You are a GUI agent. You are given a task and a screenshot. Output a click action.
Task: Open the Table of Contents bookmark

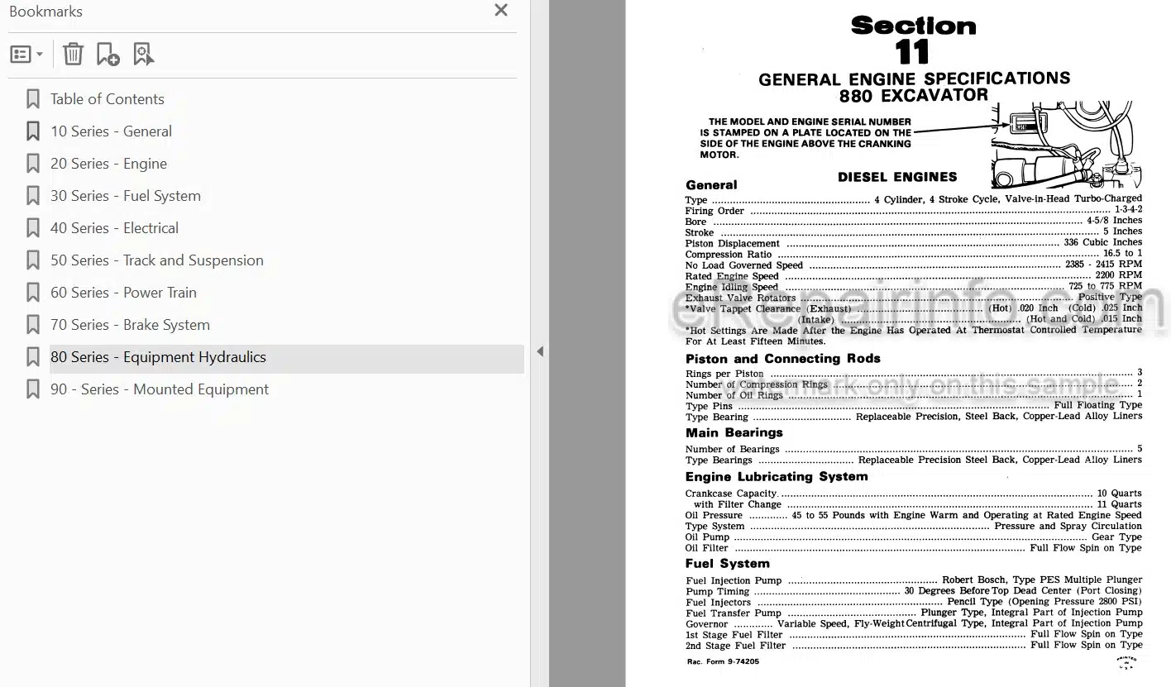click(x=108, y=99)
